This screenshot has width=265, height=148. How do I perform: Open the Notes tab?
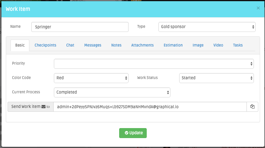tap(116, 45)
